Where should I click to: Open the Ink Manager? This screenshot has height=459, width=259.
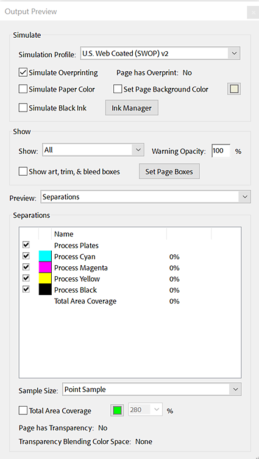click(132, 108)
